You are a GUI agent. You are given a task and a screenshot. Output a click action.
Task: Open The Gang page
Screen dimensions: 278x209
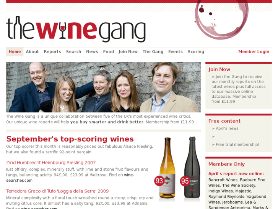153,52
